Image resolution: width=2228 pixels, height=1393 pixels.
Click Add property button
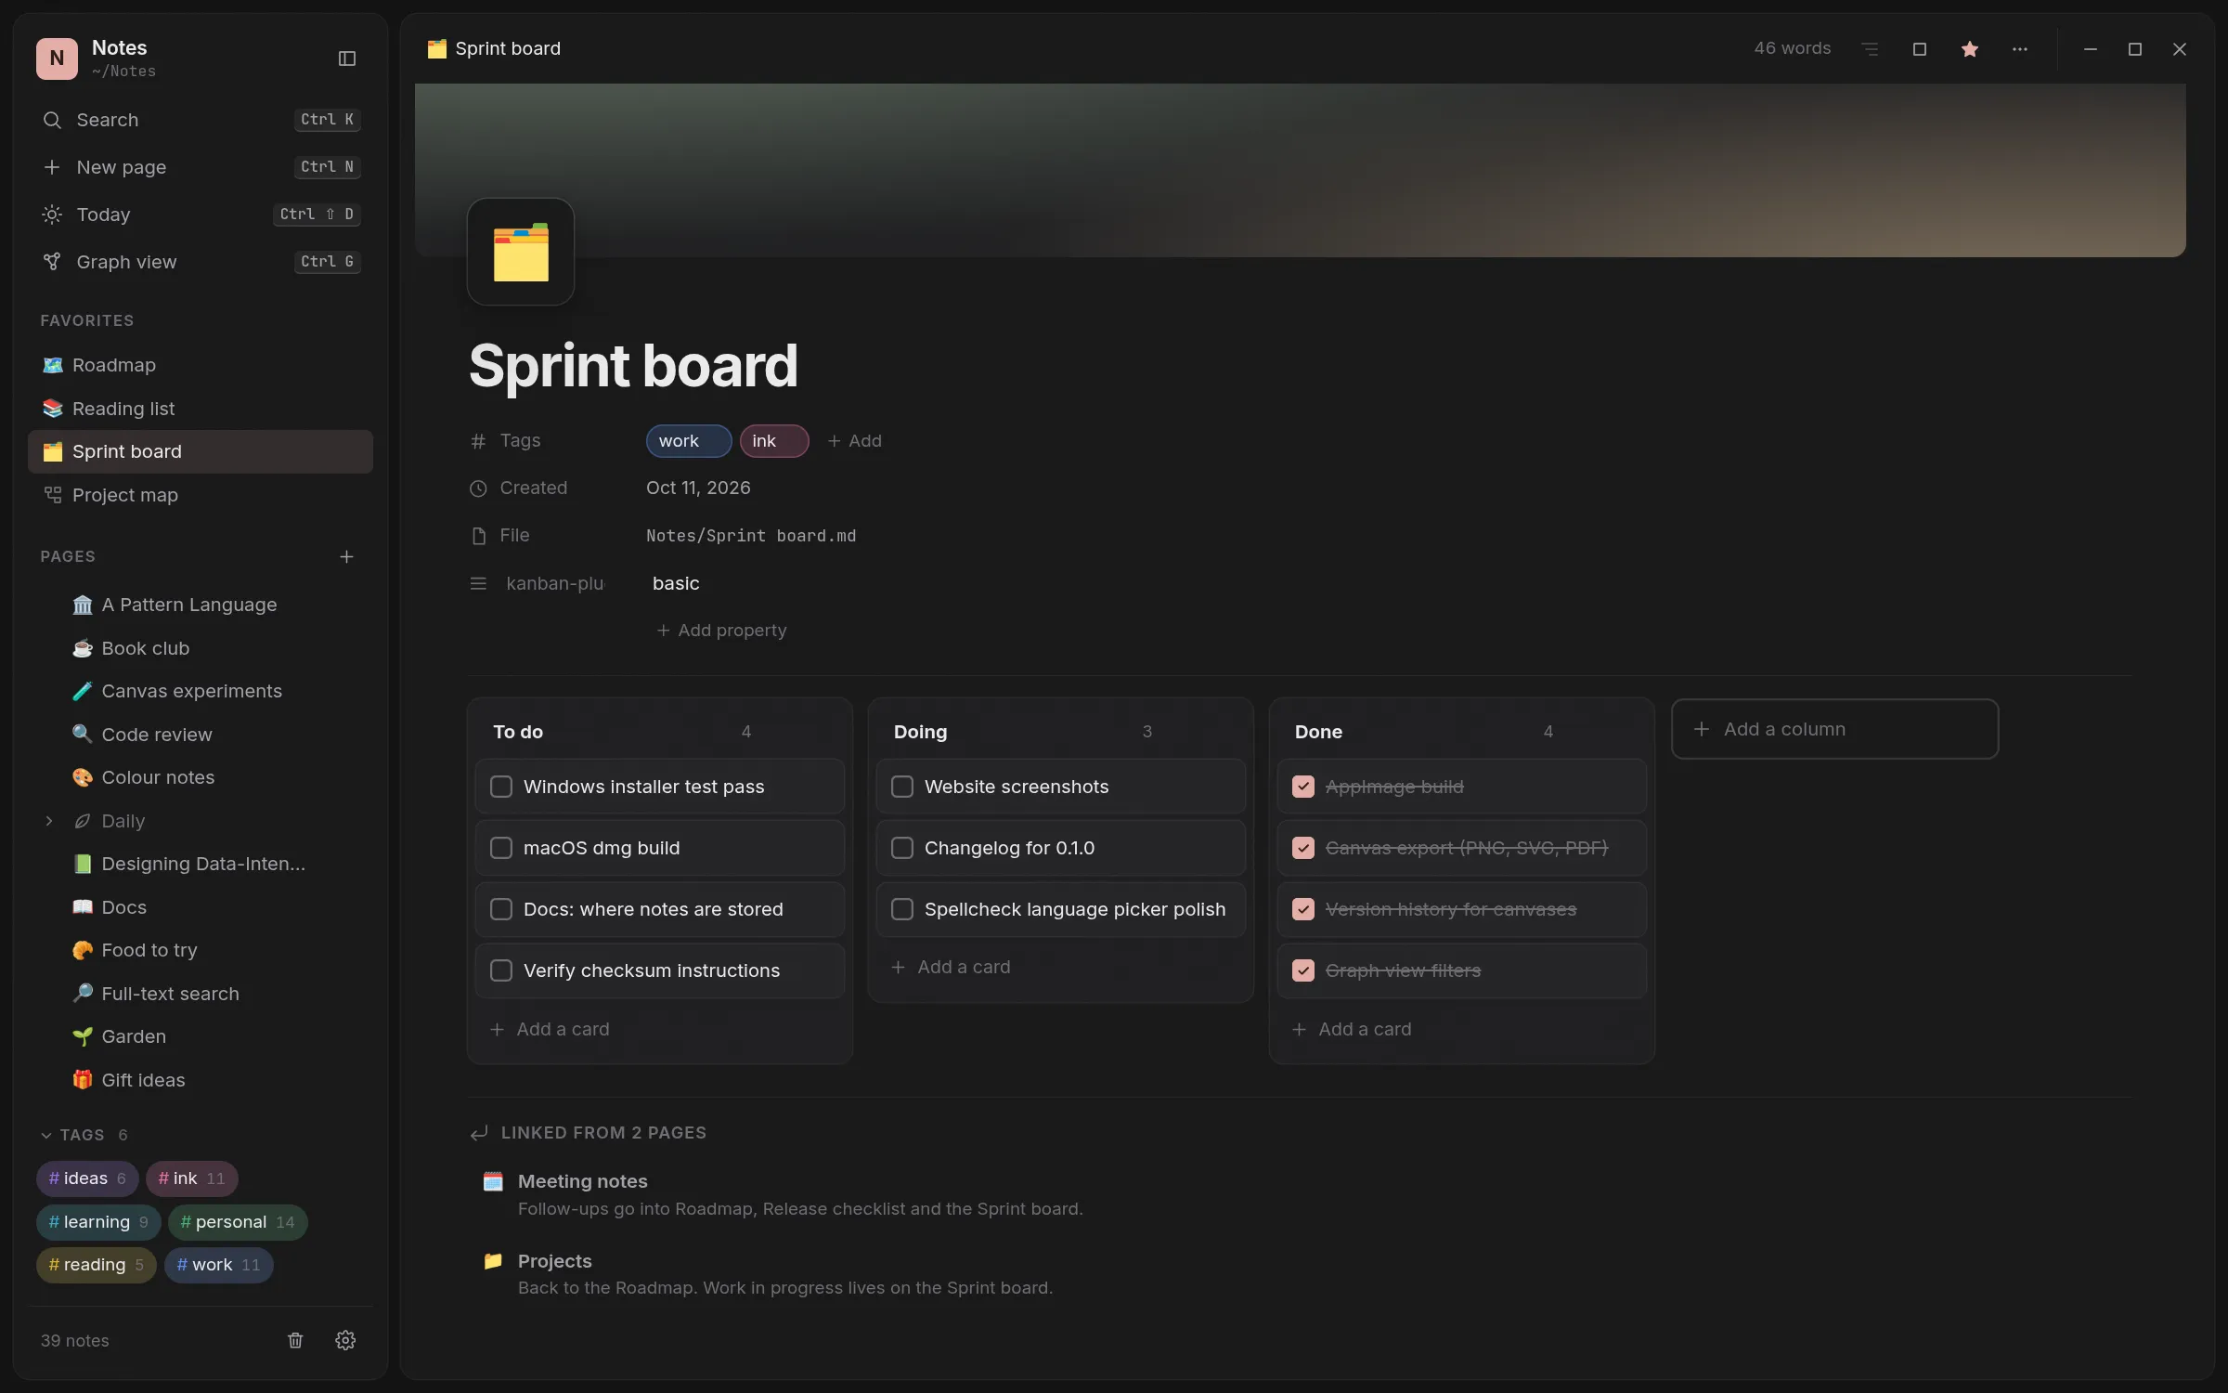coord(721,631)
